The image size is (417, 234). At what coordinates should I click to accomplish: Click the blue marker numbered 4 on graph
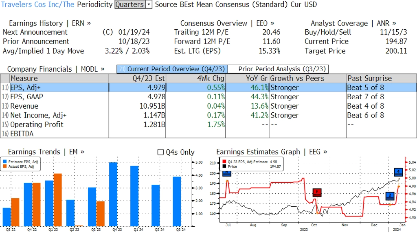pos(398,172)
